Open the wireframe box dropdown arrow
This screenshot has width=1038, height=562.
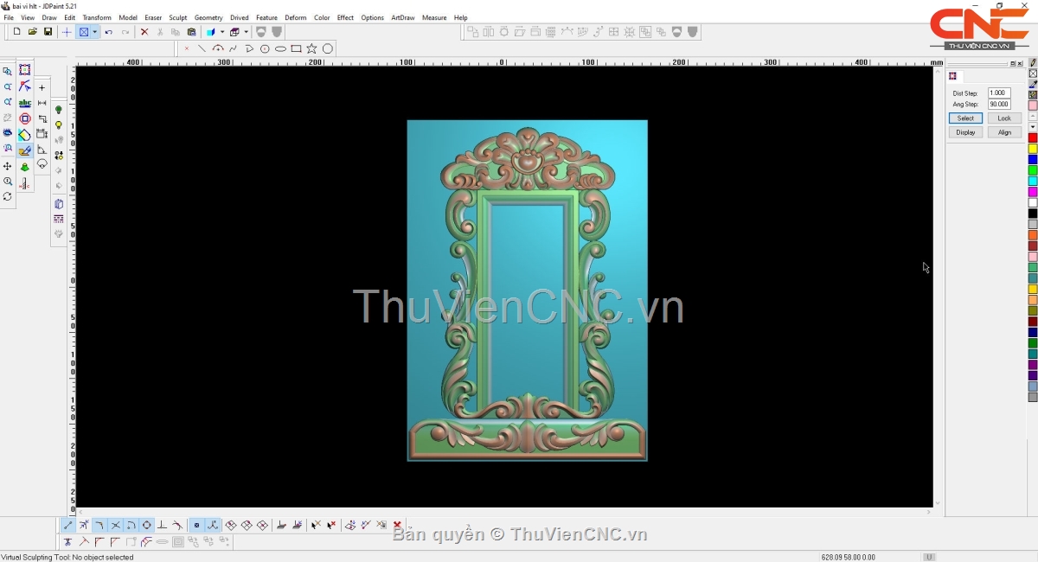point(246,32)
